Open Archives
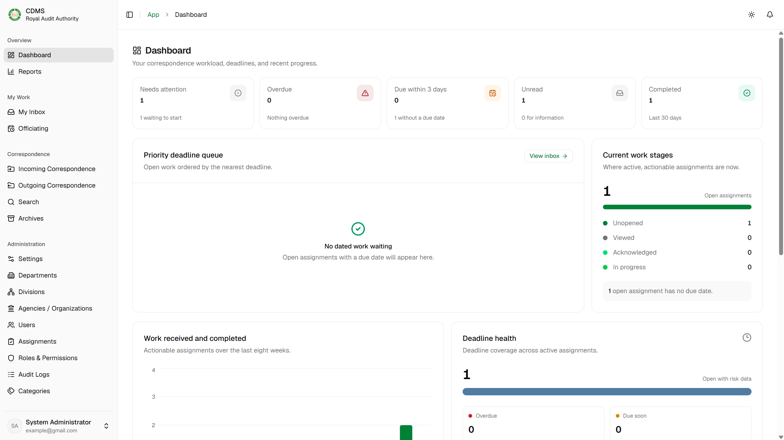The width and height of the screenshot is (784, 440). 59,218
